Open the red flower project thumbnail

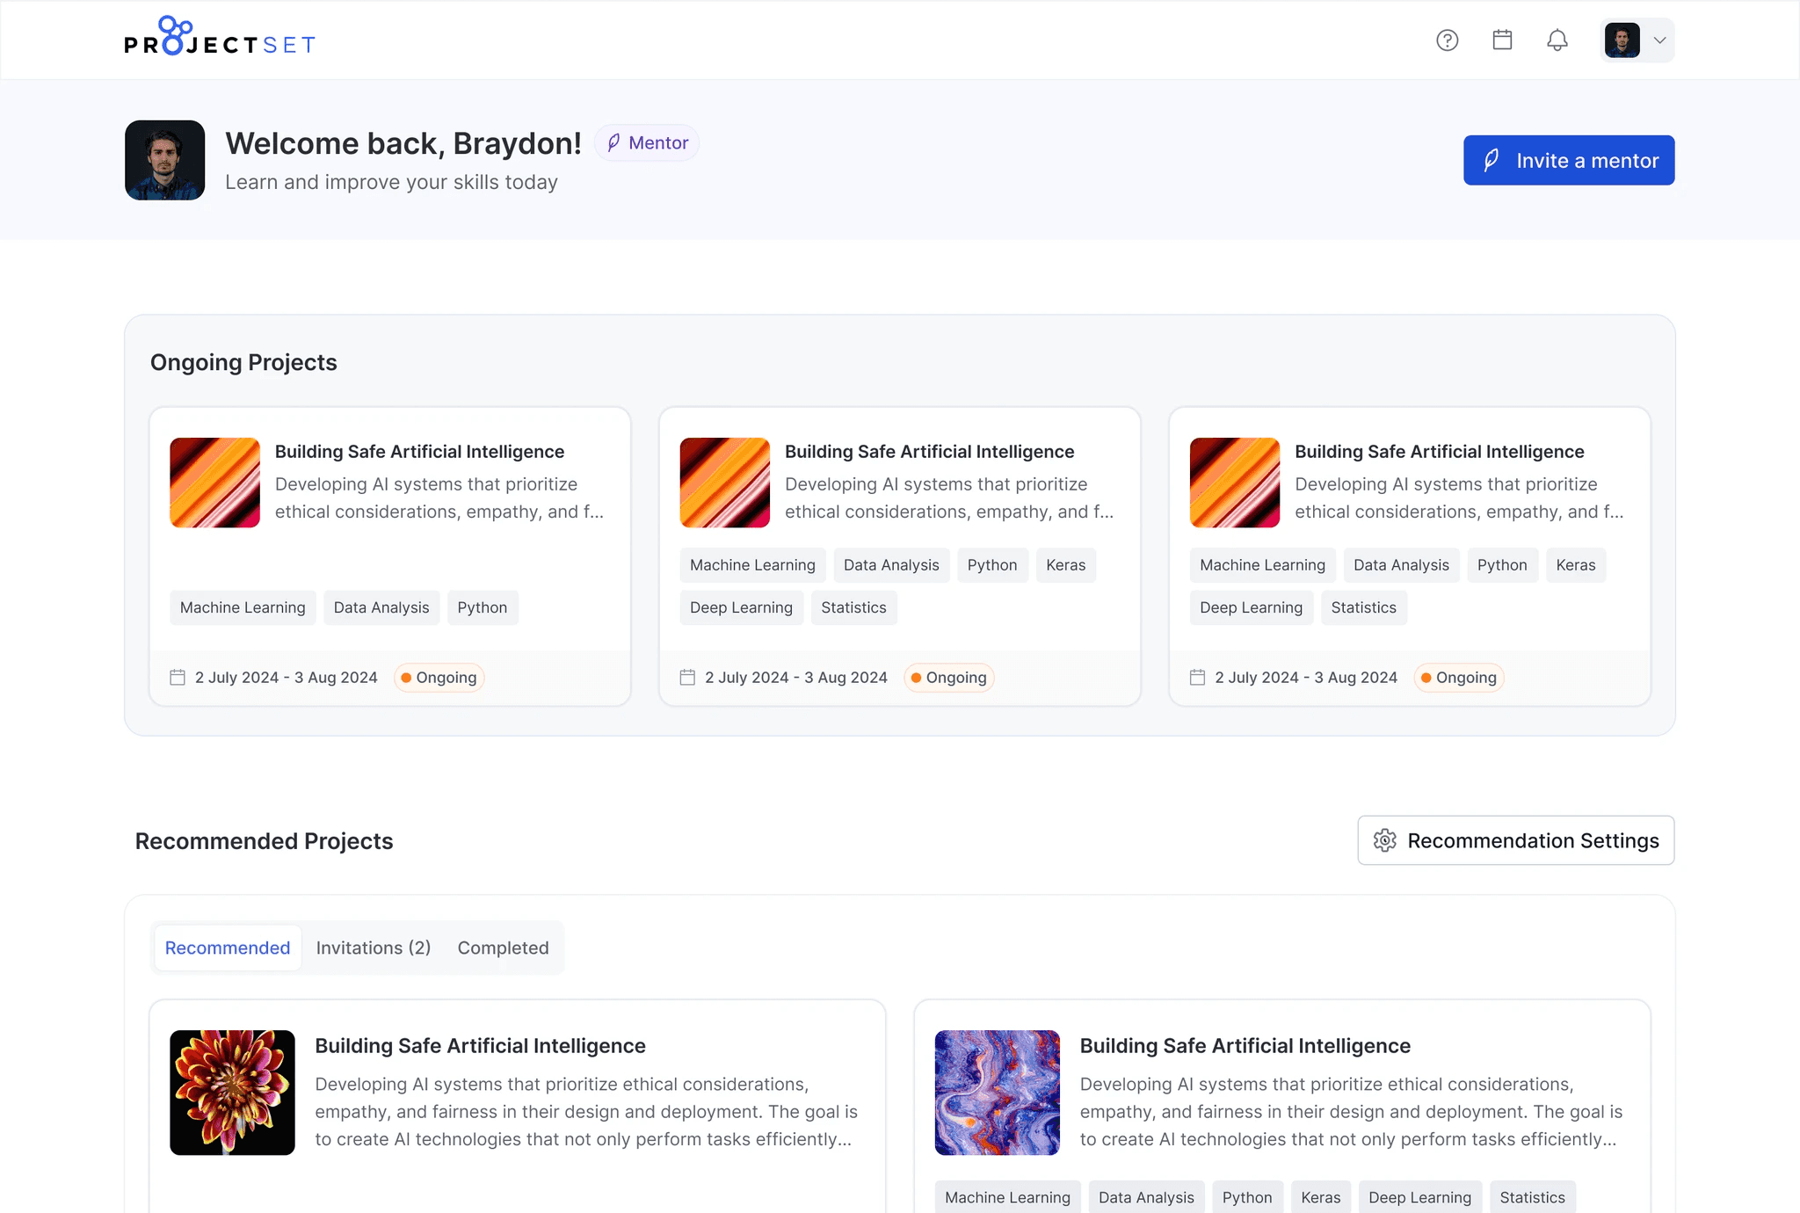[232, 1092]
